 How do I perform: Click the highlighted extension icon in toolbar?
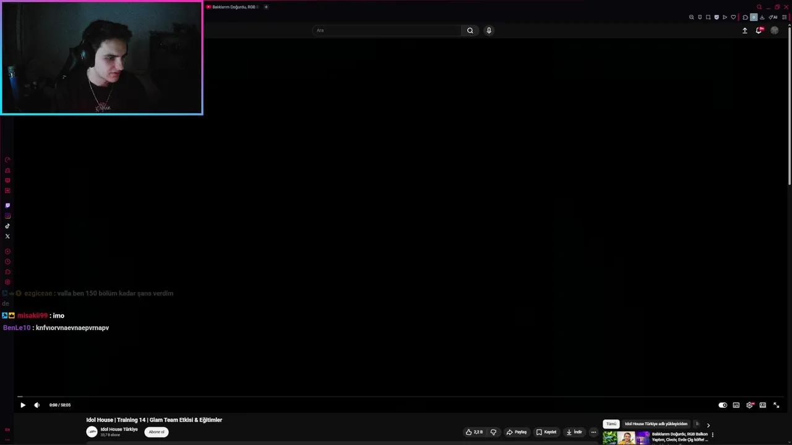[754, 17]
